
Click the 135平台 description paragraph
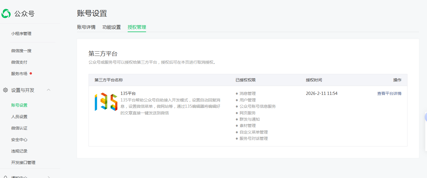[171, 106]
